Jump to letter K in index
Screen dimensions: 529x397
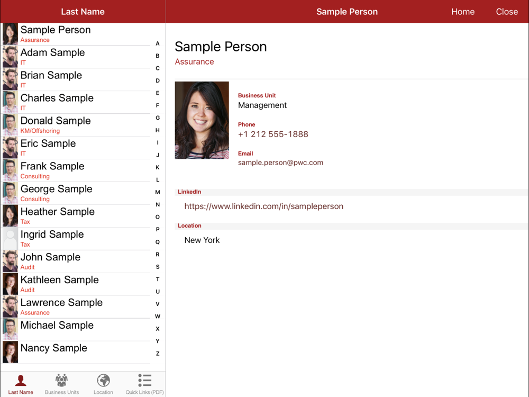tap(158, 167)
